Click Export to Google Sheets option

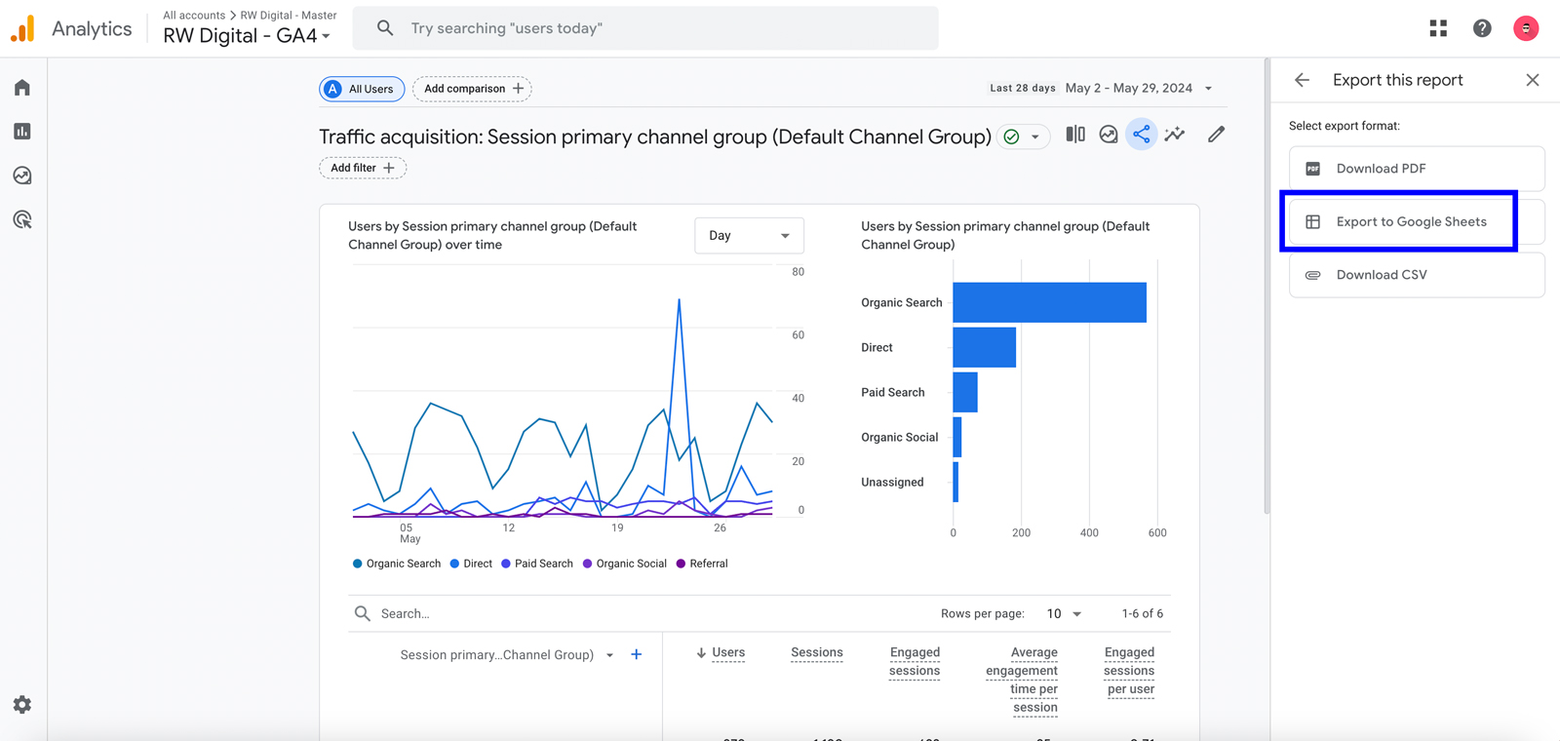coord(1417,222)
